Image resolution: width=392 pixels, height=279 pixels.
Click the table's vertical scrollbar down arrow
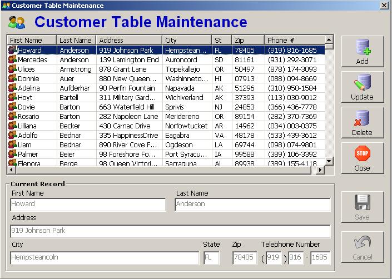[x=329, y=161]
